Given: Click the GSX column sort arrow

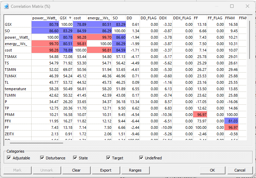Looking at the screenshot, I should (x=70, y=18).
